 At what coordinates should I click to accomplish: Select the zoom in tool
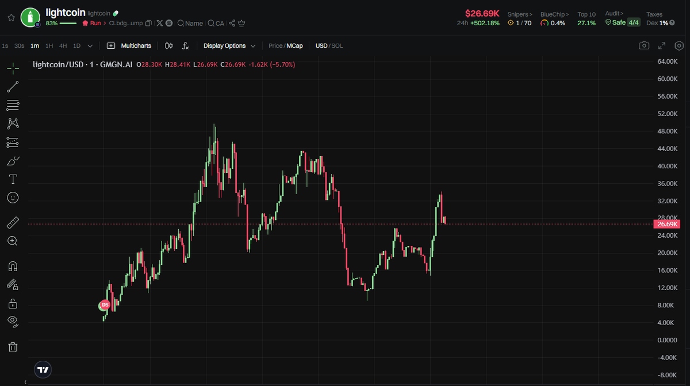pyautogui.click(x=13, y=241)
